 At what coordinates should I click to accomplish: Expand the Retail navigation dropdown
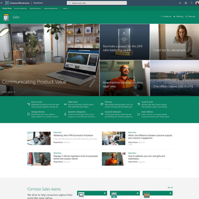[x=66, y=8]
